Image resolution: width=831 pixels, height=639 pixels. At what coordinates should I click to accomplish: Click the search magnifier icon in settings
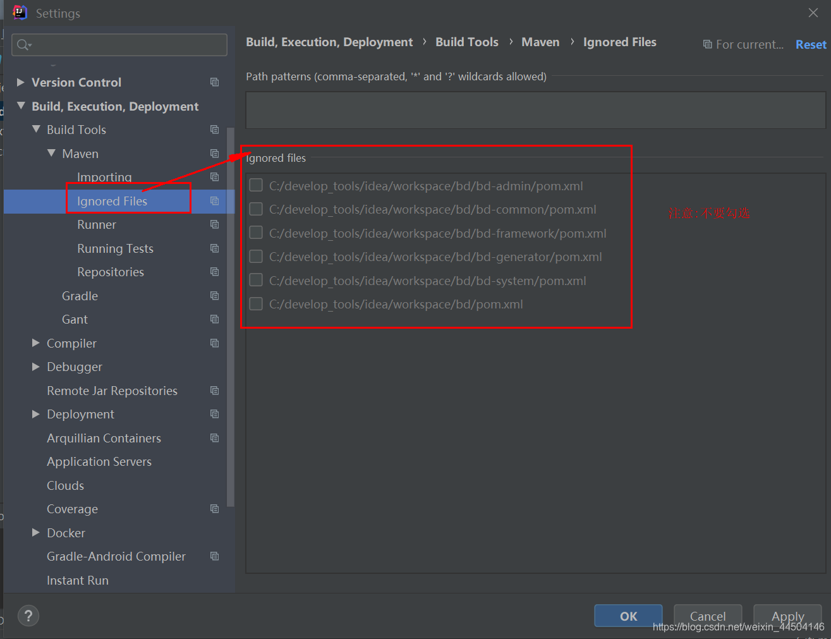(24, 45)
